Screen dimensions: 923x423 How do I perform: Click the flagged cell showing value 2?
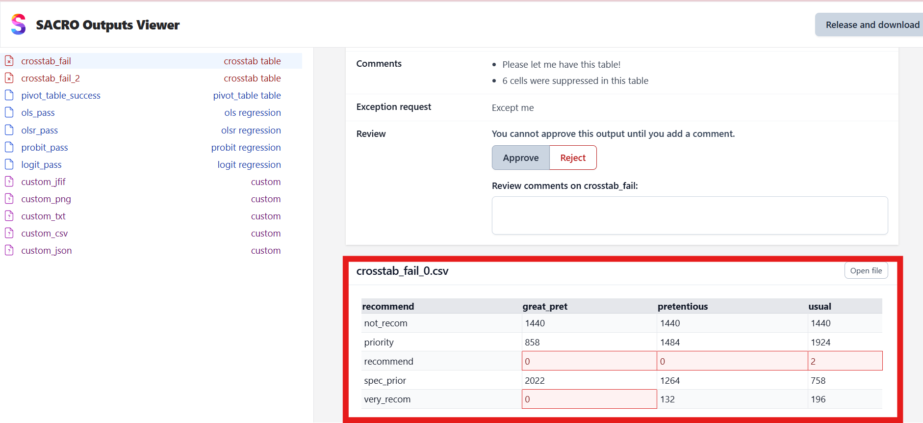[845, 361]
